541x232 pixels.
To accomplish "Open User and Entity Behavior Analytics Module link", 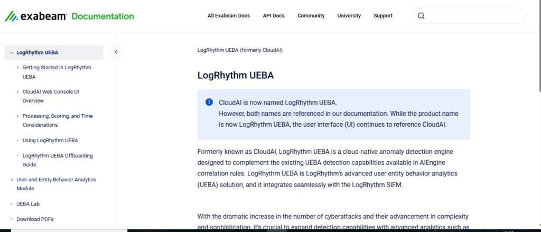I will point(56,184).
